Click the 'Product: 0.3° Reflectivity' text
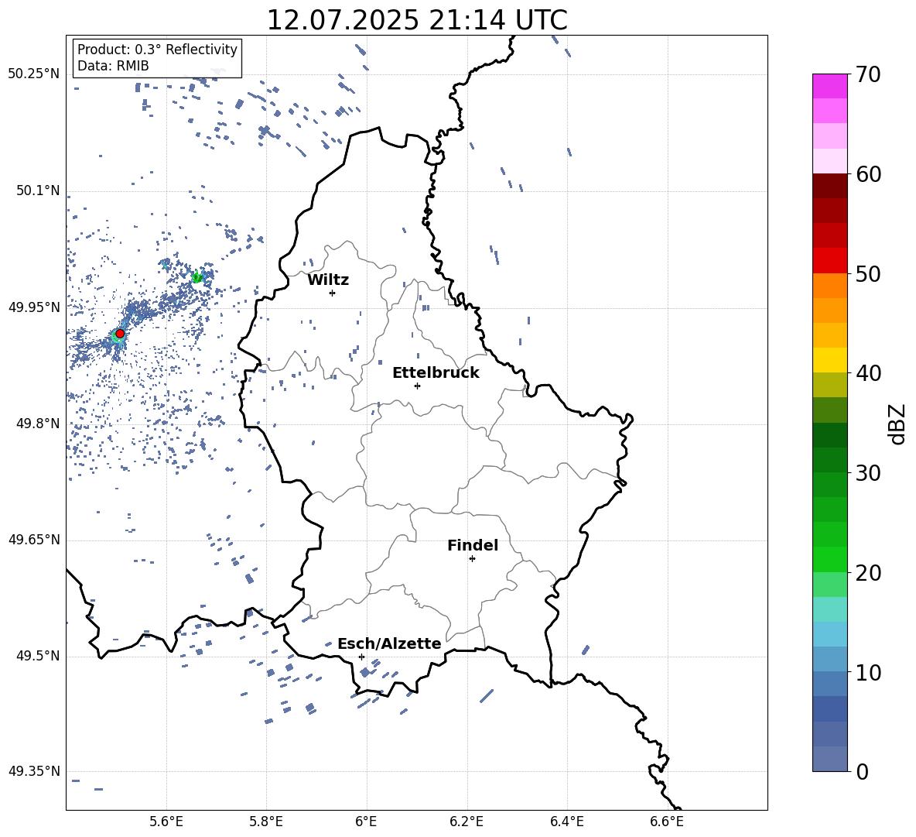Image resolution: width=916 pixels, height=837 pixels. click(x=157, y=50)
